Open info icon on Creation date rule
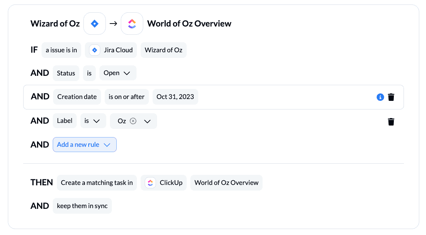The height and width of the screenshot is (235, 426). point(380,97)
